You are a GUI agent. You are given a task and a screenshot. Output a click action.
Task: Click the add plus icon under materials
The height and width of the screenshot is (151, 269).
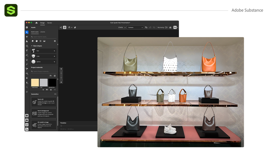(x=43, y=89)
